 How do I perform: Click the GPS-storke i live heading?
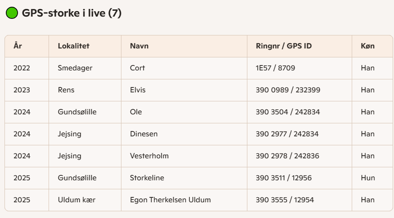point(72,13)
